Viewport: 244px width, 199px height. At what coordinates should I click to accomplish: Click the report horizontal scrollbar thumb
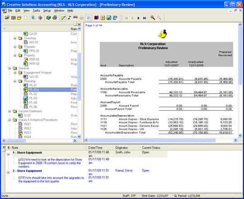pyautogui.click(x=152, y=140)
